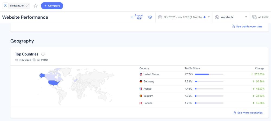Click the pencil edit icon beside camcaps.net

coord(27,6)
